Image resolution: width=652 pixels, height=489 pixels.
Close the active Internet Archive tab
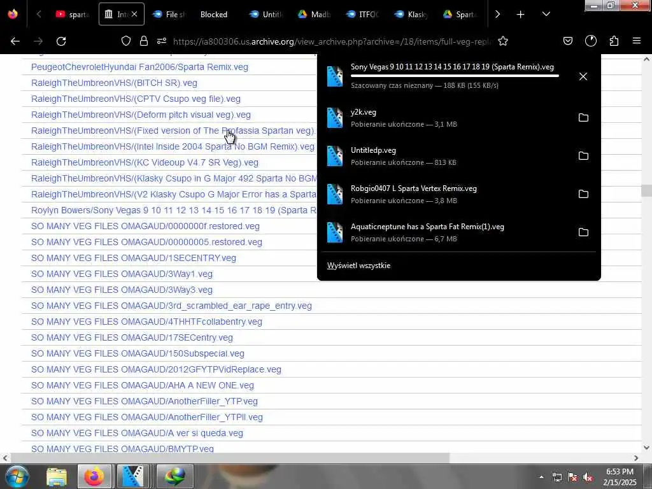pos(134,14)
